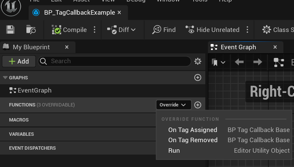Toggle Hide Unrelated nodes
294x167 pixels.
pyautogui.click(x=212, y=30)
